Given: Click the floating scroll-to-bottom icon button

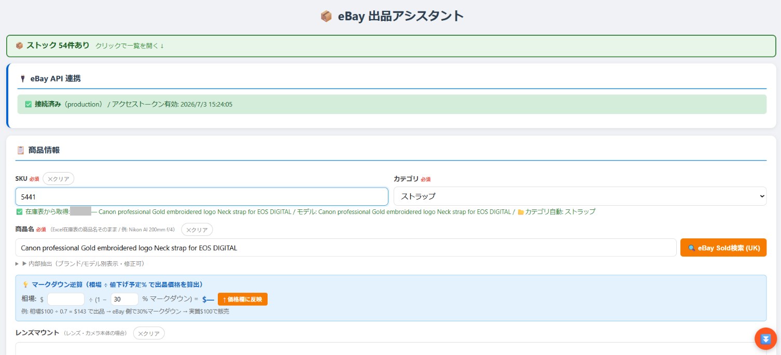Looking at the screenshot, I should pyautogui.click(x=765, y=339).
